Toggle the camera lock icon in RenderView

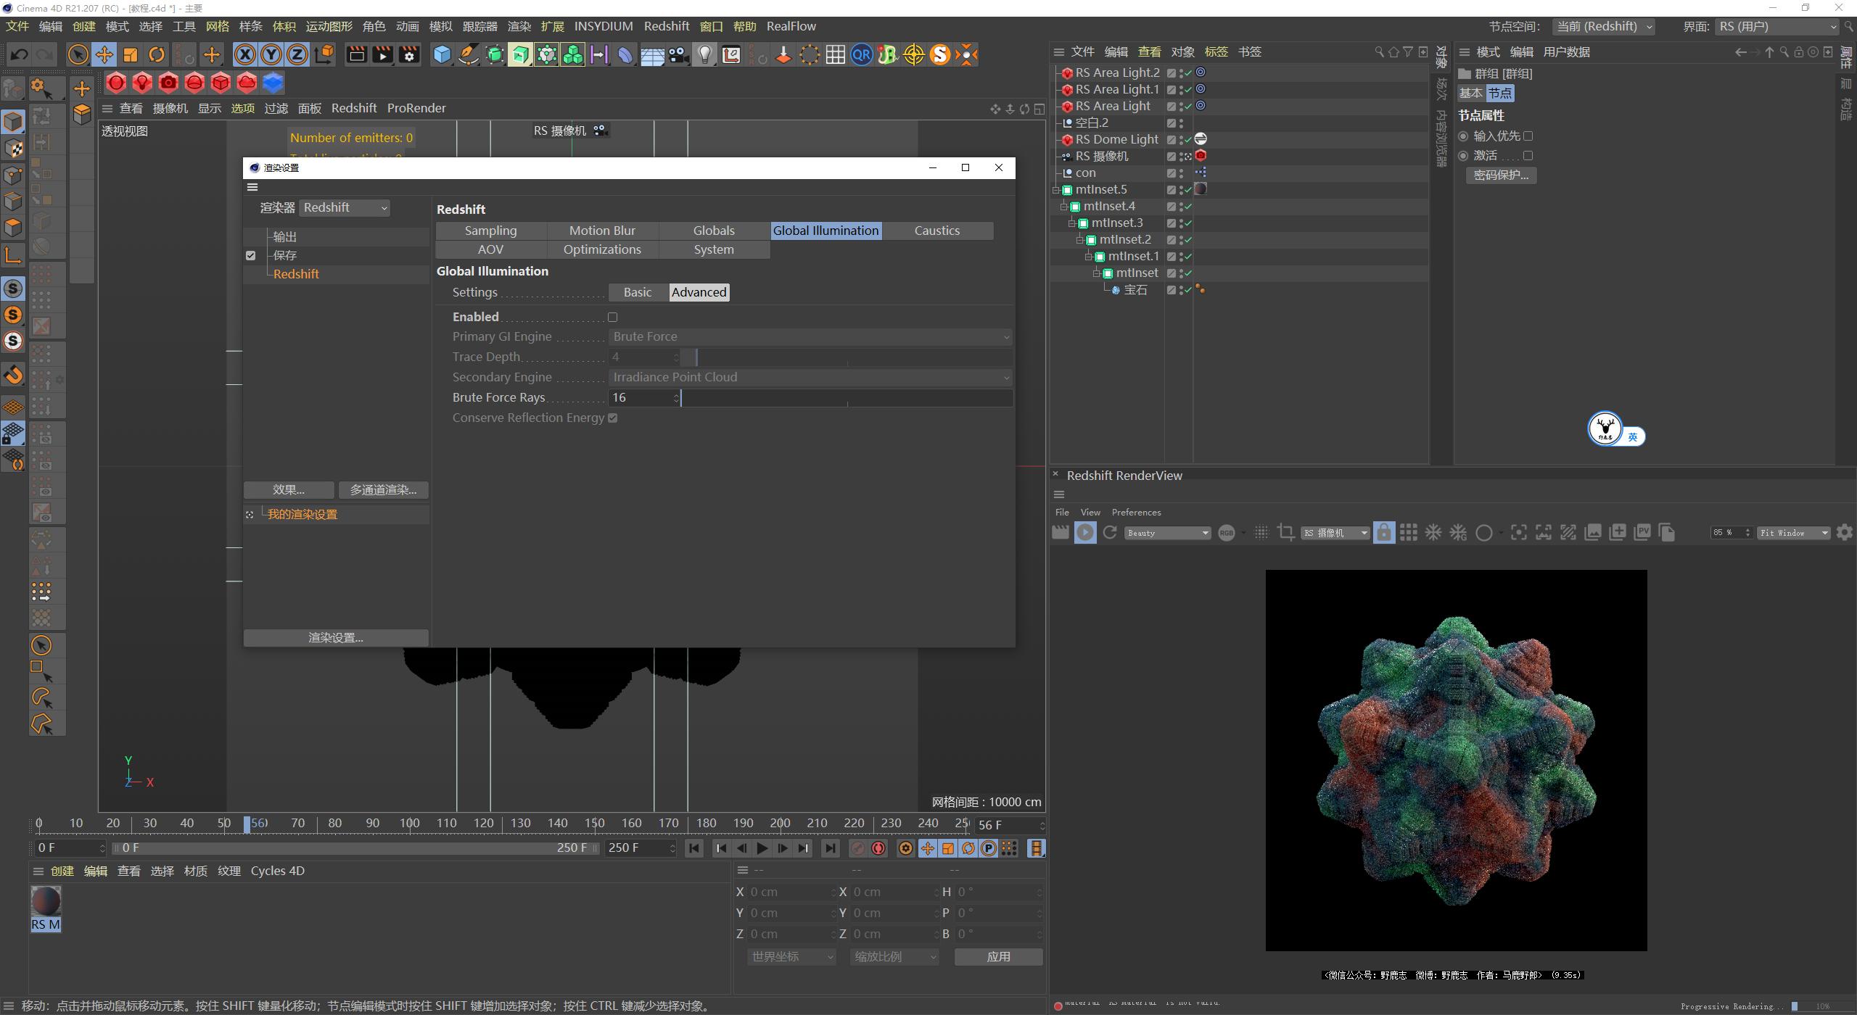[1384, 532]
